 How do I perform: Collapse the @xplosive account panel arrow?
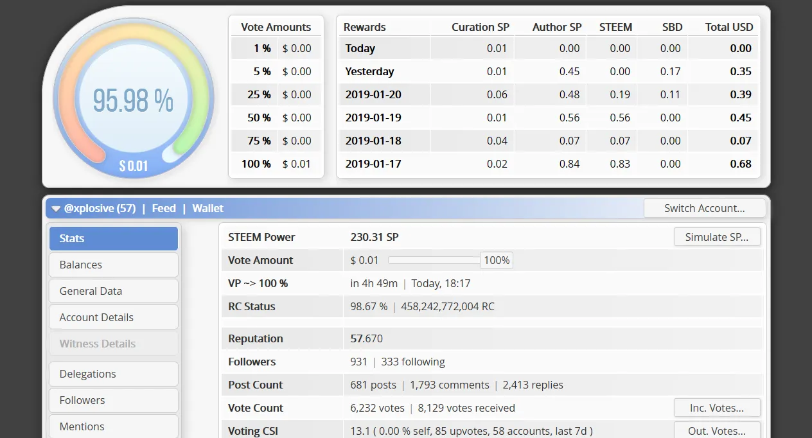click(56, 209)
